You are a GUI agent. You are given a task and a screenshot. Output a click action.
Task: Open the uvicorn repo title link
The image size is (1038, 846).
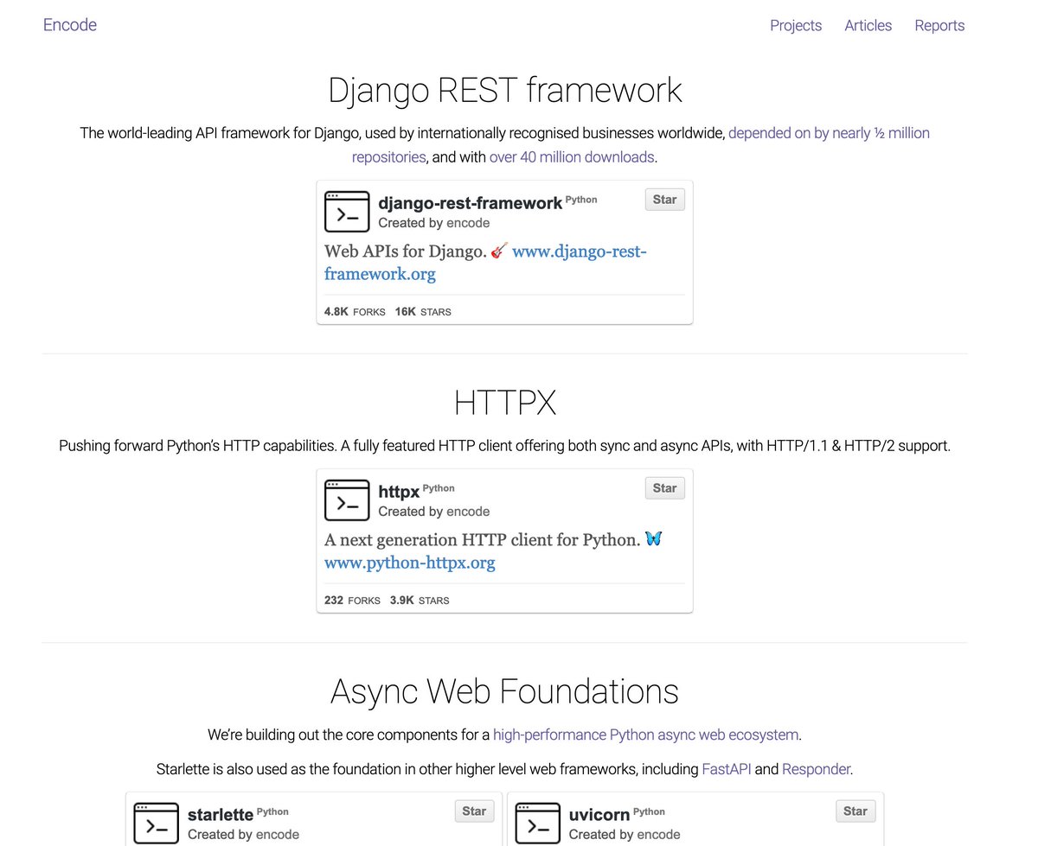pos(599,815)
